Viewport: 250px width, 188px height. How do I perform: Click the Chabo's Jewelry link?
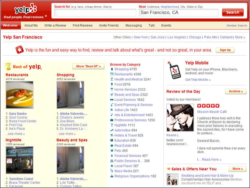tap(72, 117)
